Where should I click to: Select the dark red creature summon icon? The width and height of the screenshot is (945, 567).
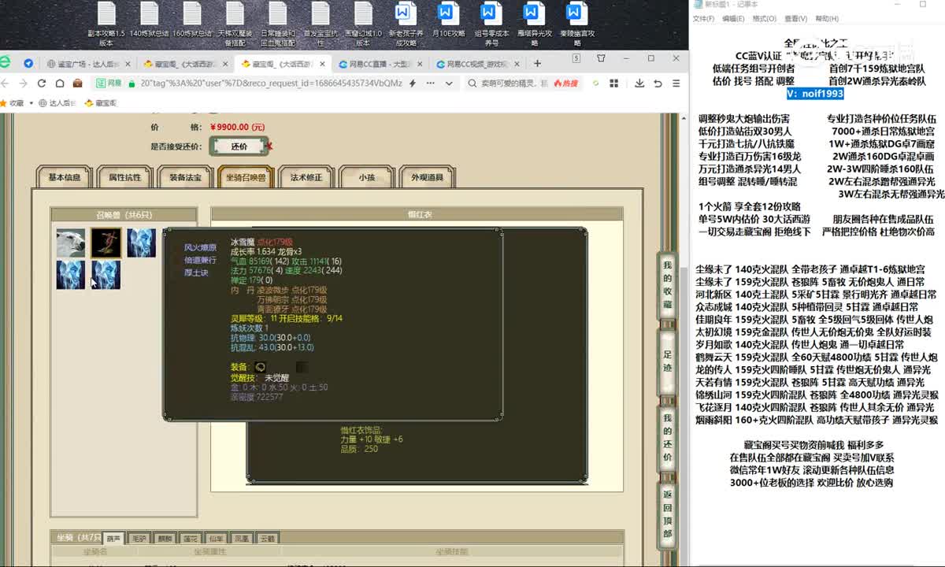[x=106, y=243]
